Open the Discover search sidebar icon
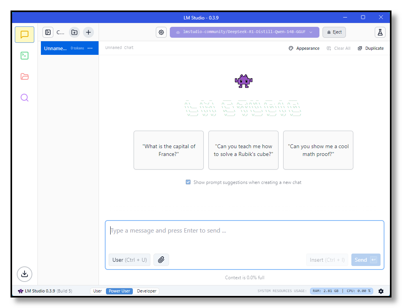This screenshot has height=308, width=402. tap(25, 98)
